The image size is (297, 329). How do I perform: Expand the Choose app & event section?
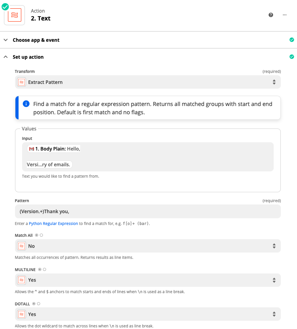(36, 40)
